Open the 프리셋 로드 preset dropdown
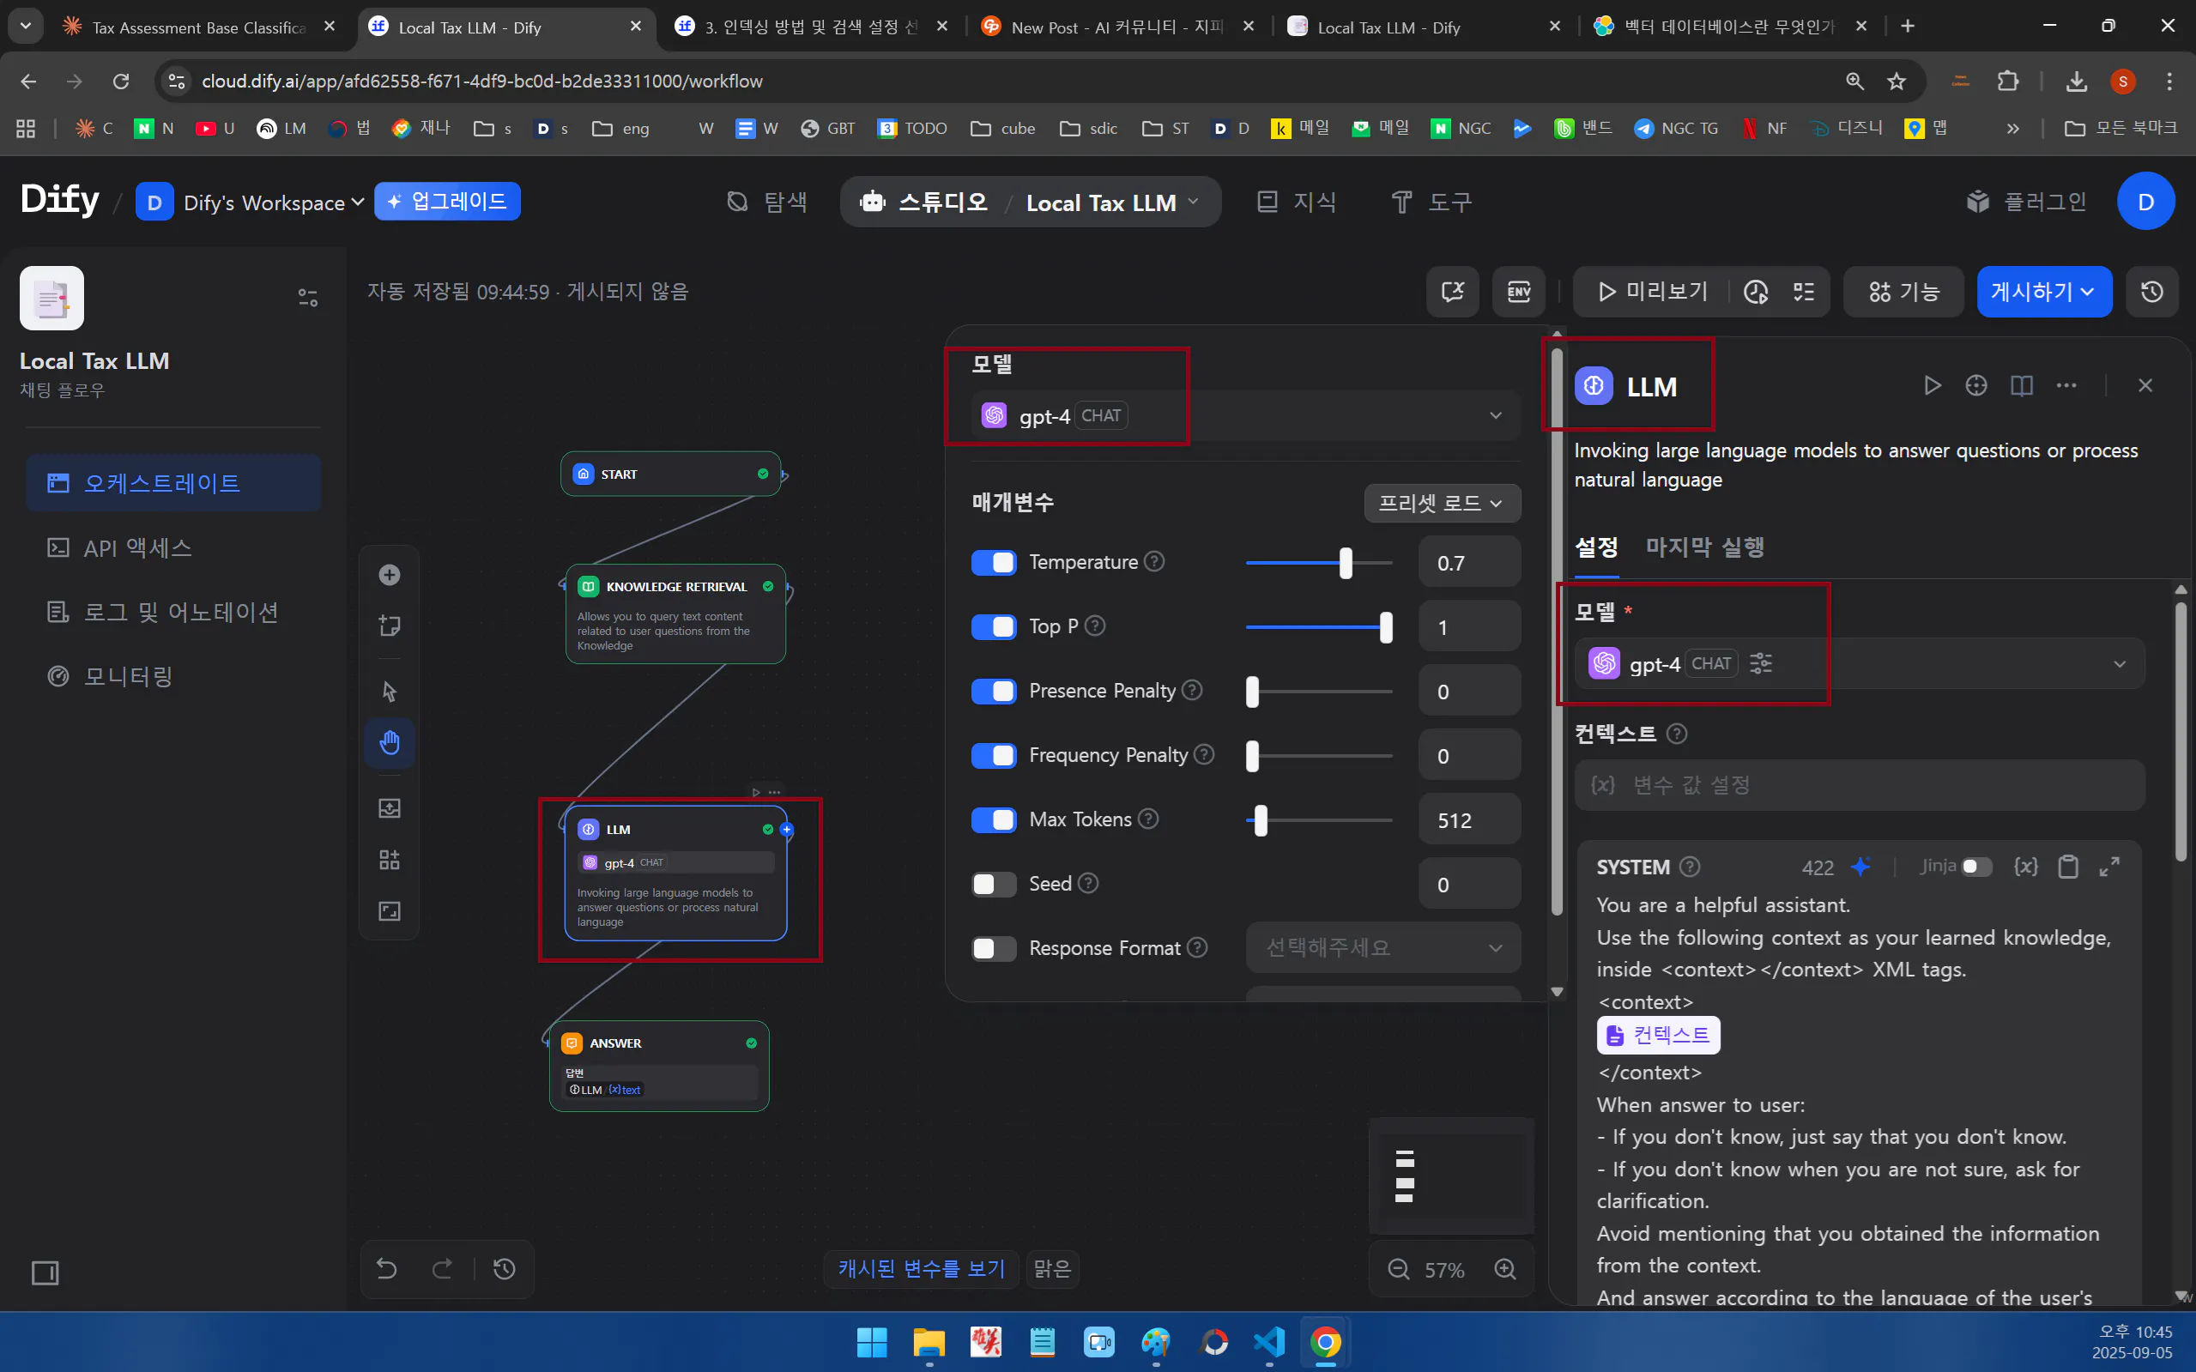 [x=1442, y=503]
